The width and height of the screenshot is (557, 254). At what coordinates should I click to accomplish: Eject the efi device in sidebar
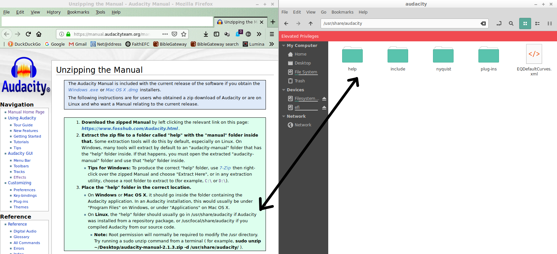(x=324, y=107)
